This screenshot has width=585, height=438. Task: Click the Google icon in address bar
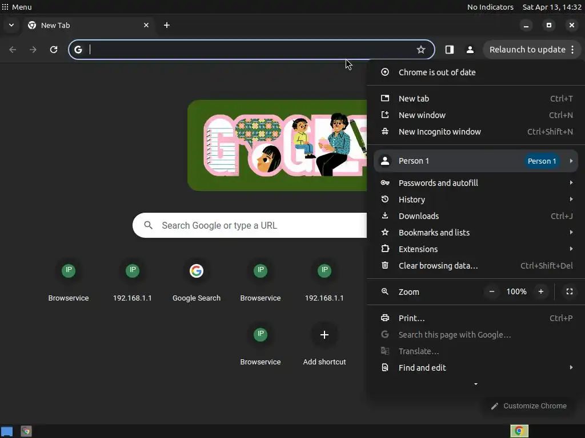(x=78, y=50)
